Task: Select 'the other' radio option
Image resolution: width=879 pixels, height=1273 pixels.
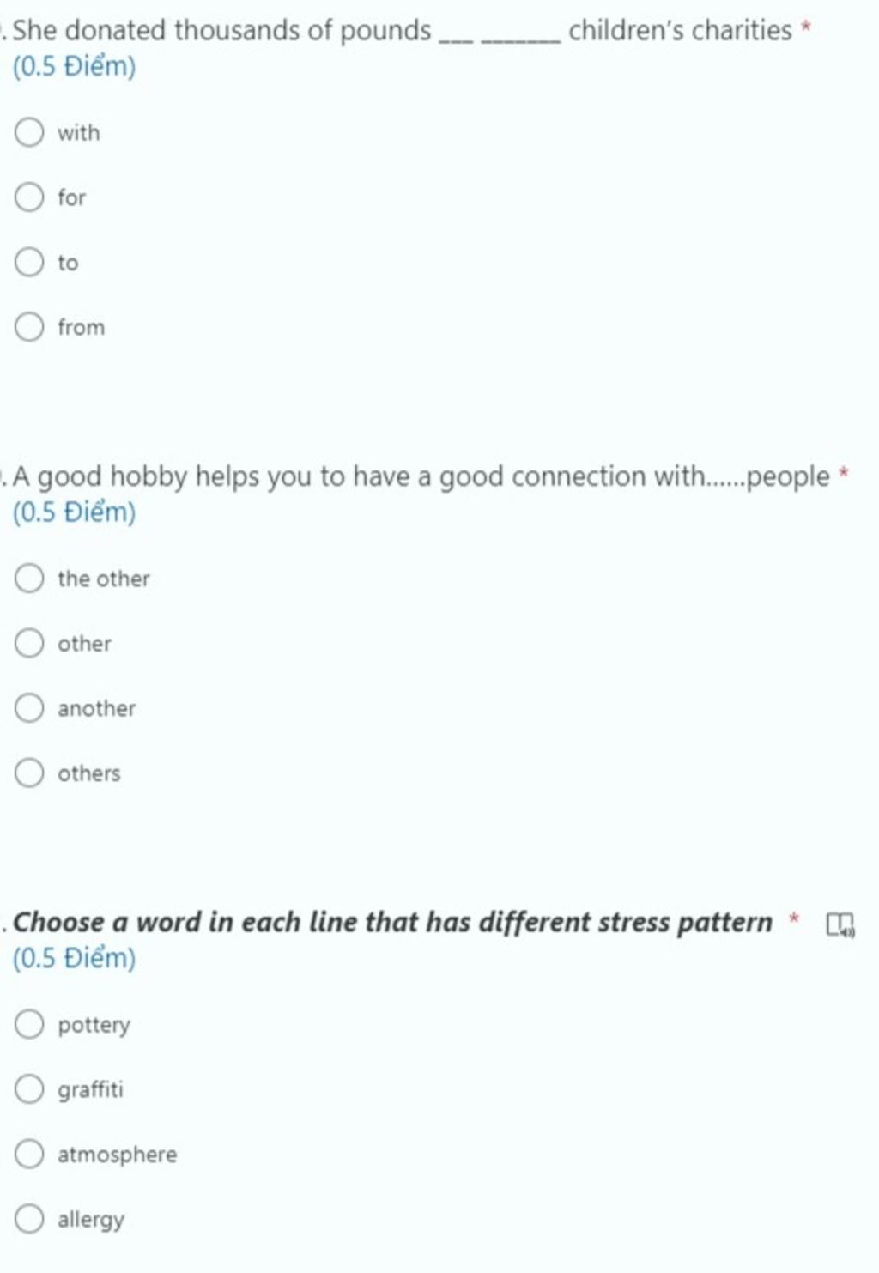Action: click(x=29, y=579)
